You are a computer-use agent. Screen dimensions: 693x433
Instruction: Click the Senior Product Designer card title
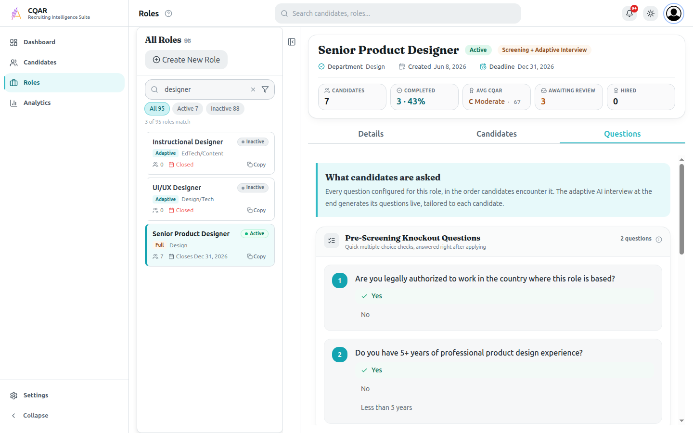[191, 234]
